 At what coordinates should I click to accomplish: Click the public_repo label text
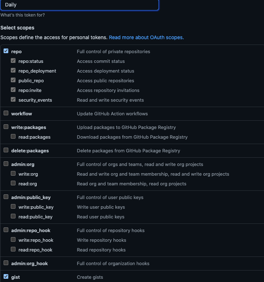[x=31, y=81]
